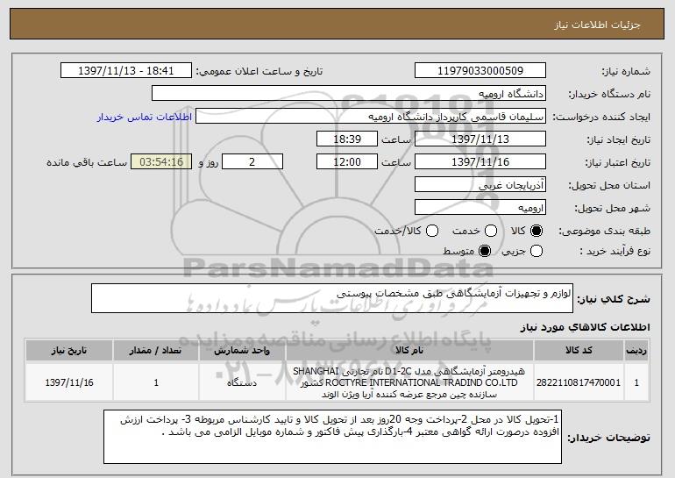Click the validity date 1397/11/16 field
675x478 pixels.
click(x=480, y=162)
